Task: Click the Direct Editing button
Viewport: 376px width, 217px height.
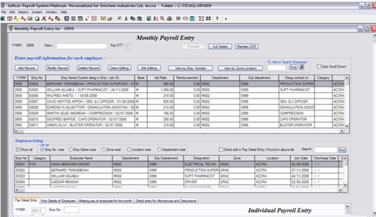Action: [119, 68]
